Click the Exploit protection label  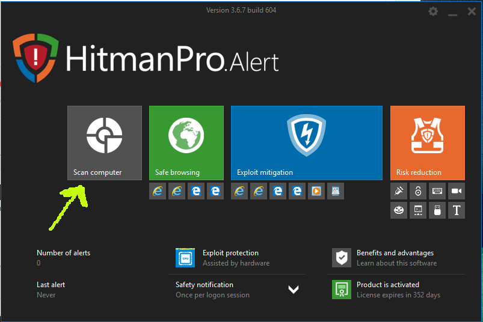pyautogui.click(x=230, y=253)
